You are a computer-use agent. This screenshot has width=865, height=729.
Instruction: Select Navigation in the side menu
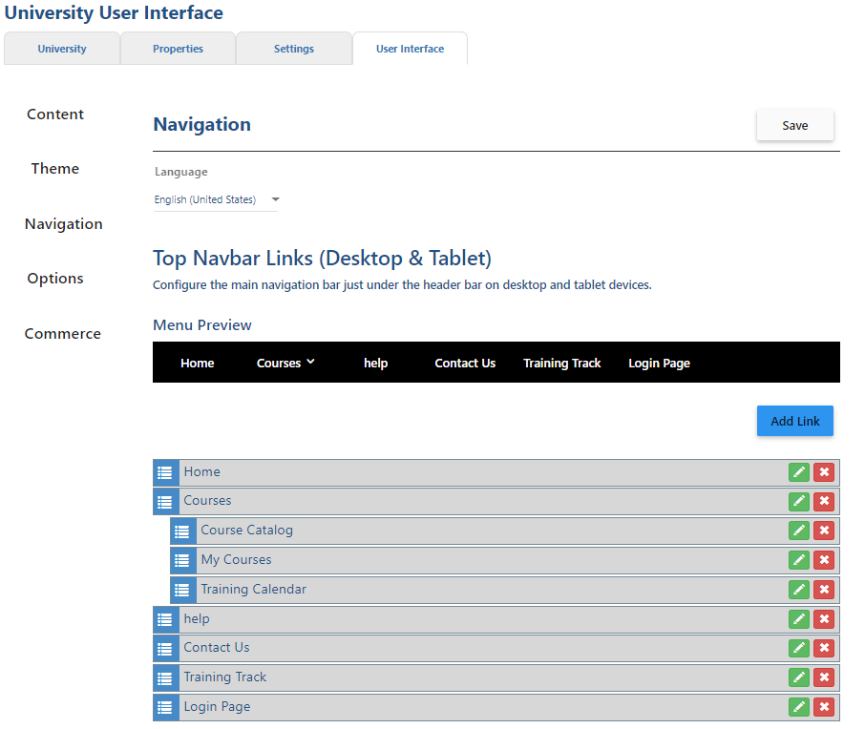pos(63,224)
